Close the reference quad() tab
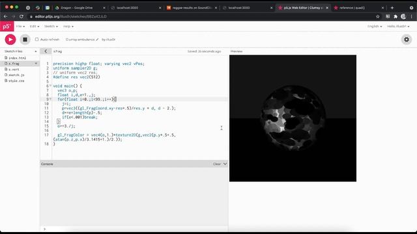This screenshot has height=234, width=417. click(382, 8)
